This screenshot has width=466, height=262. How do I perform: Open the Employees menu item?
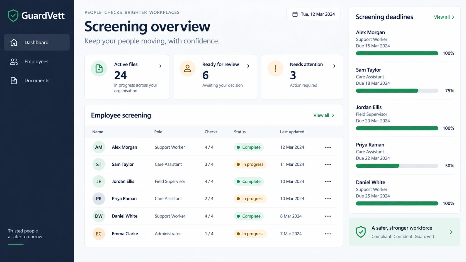(37, 62)
